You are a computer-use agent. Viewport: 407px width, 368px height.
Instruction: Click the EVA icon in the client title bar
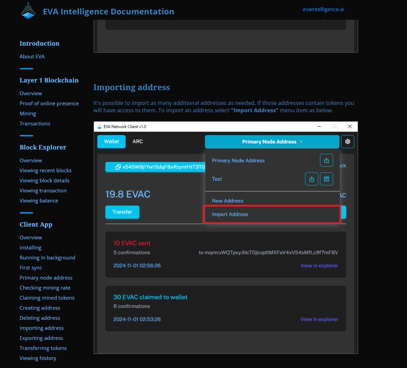tap(99, 126)
